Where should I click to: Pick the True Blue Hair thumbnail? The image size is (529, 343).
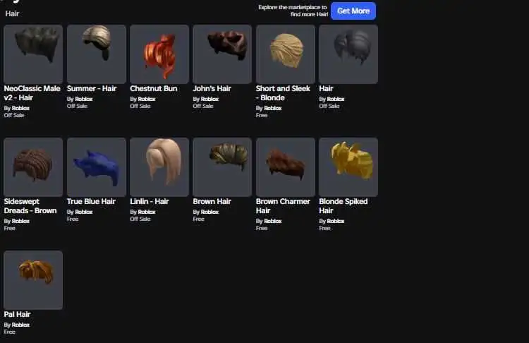pos(97,167)
